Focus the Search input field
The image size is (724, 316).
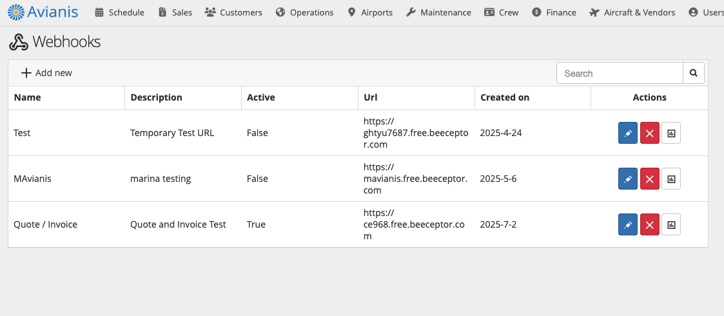pos(620,73)
